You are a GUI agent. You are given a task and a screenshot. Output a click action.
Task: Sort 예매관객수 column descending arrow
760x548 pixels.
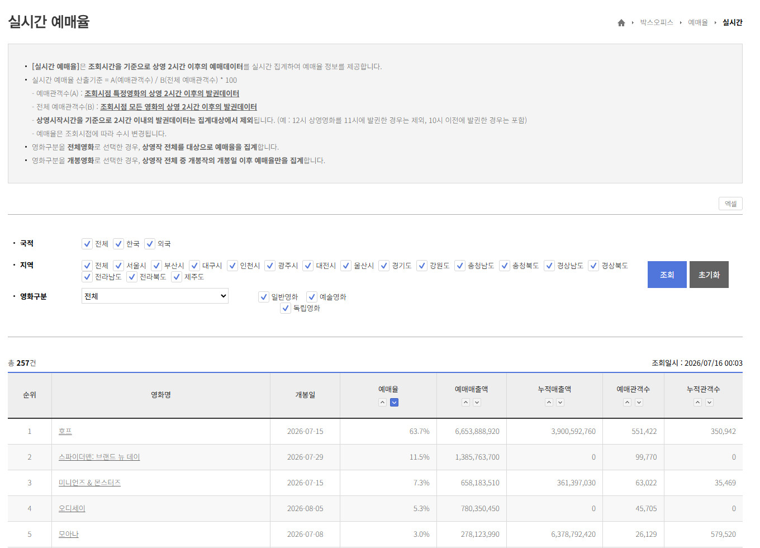(639, 403)
